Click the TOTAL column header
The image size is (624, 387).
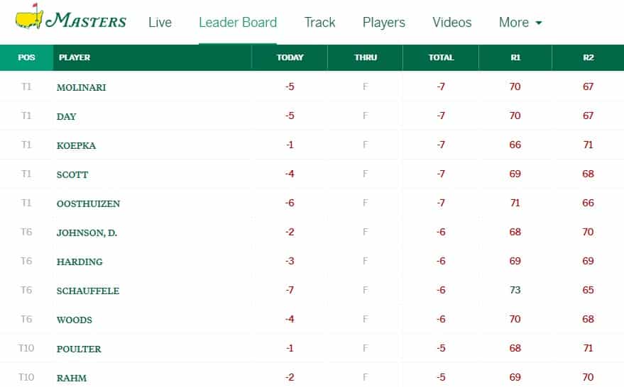[441, 57]
